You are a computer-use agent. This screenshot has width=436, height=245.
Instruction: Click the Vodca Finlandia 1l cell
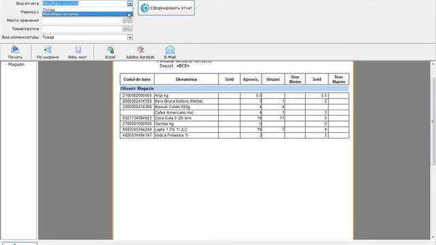[186, 135]
